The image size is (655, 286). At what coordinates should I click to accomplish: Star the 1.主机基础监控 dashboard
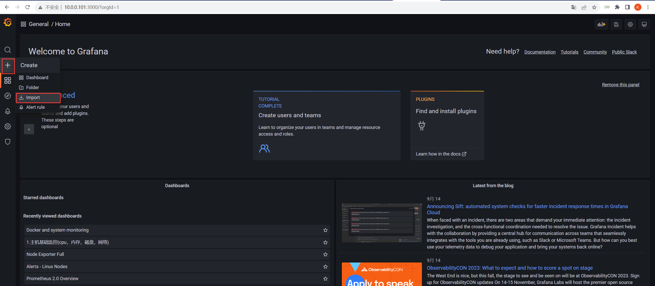coord(325,242)
